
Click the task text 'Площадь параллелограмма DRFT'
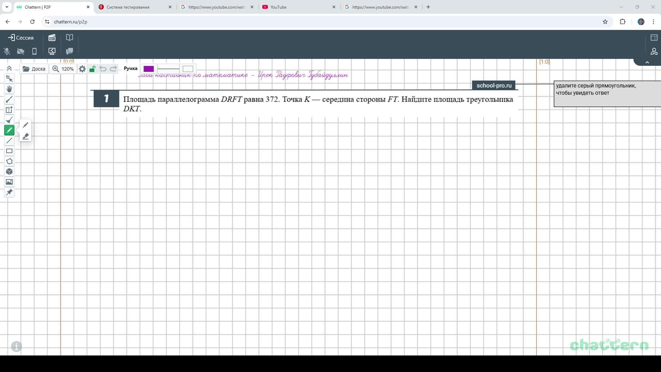click(x=182, y=99)
